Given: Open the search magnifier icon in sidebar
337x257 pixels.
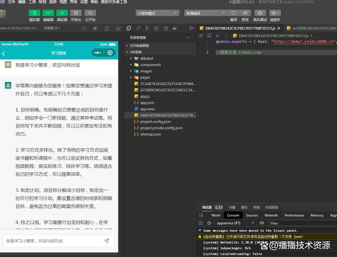Looking at the screenshot, I should [x=138, y=28].
